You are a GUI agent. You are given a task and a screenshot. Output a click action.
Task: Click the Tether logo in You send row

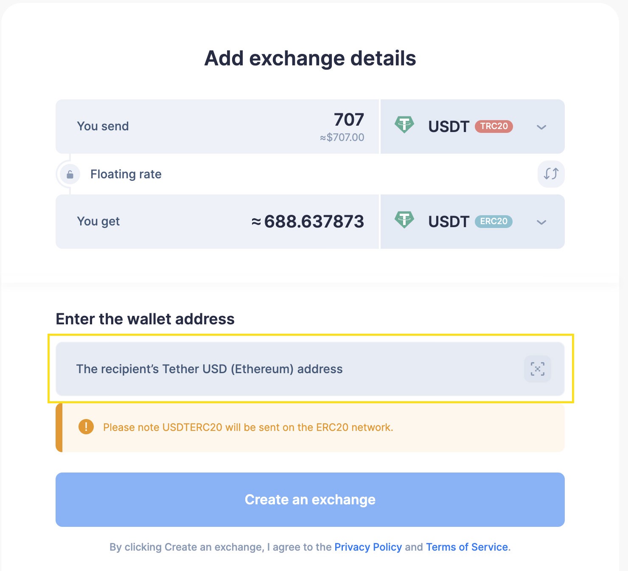point(405,126)
